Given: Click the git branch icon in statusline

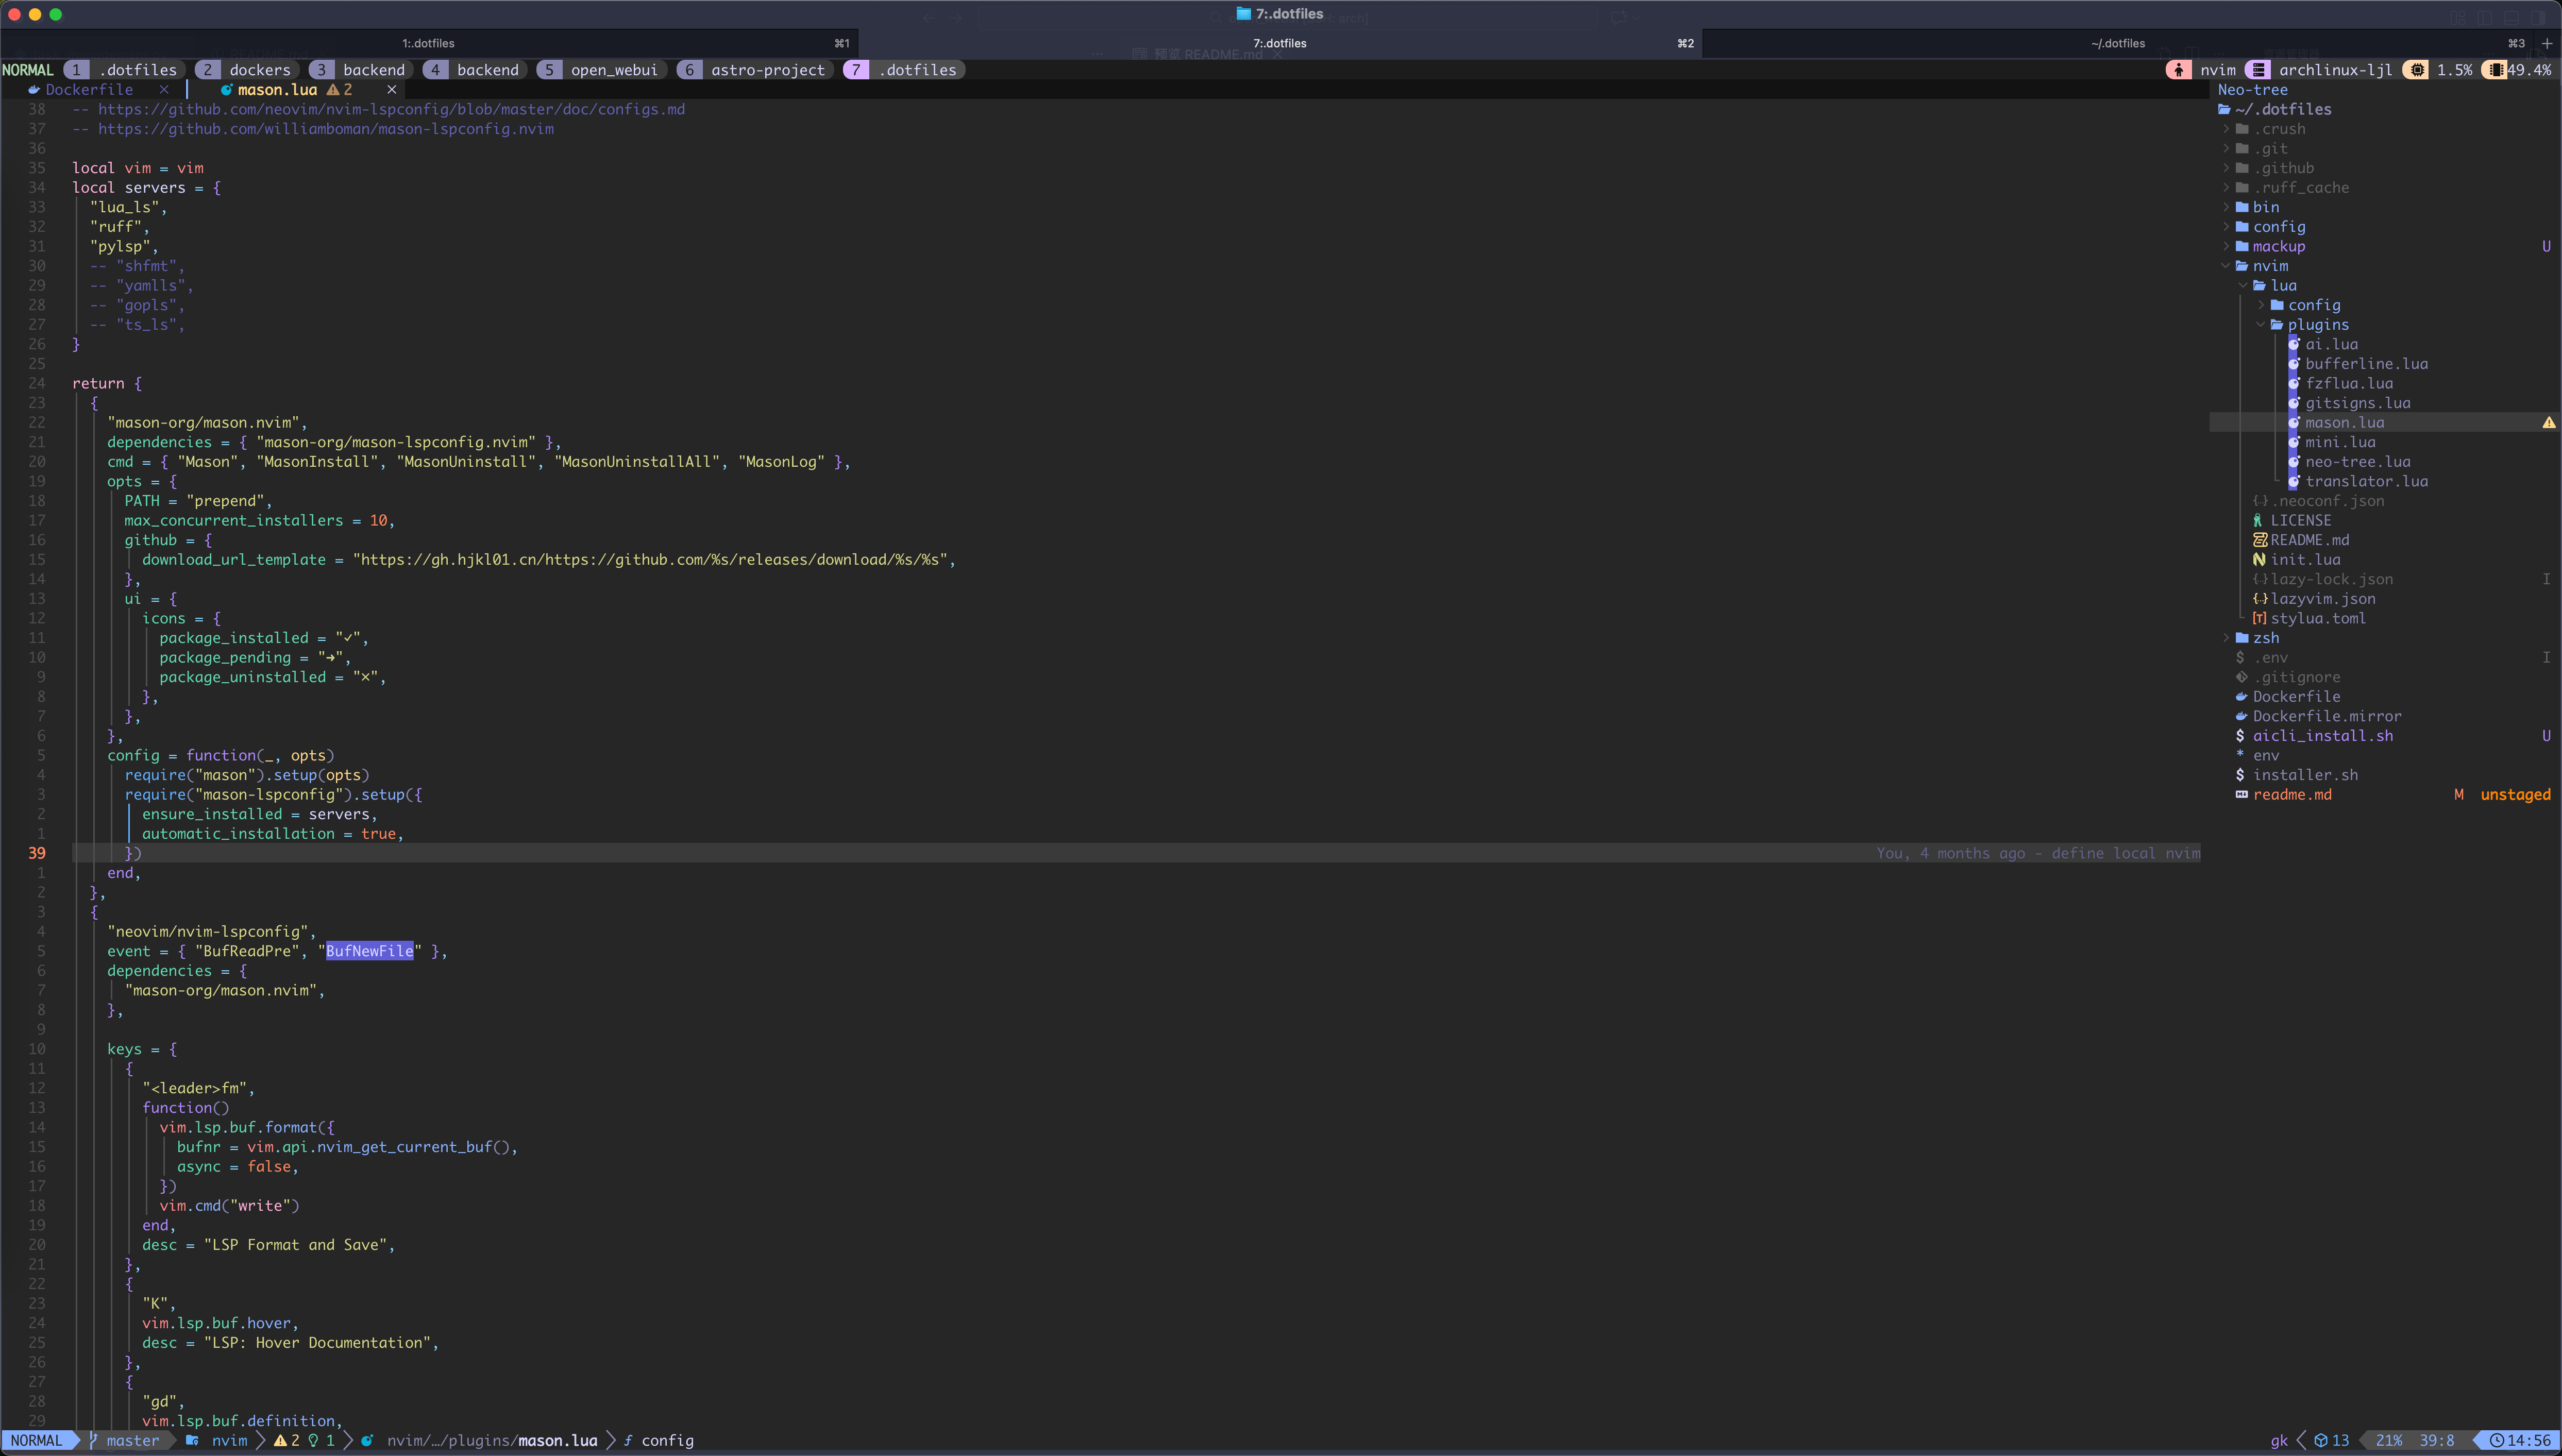Looking at the screenshot, I should point(93,1441).
